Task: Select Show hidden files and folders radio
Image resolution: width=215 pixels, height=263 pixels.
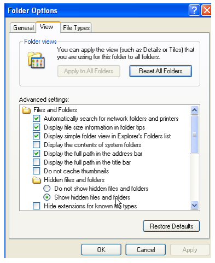Action: [47, 197]
